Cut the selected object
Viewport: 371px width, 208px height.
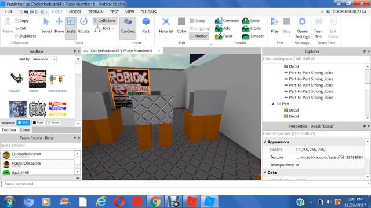click(x=20, y=28)
